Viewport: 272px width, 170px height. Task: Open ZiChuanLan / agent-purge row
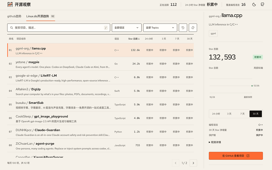(100, 145)
